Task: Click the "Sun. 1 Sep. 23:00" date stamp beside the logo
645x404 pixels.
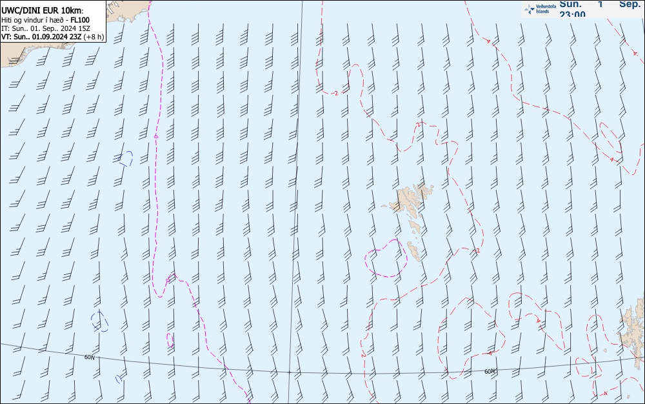Action: pos(600,8)
